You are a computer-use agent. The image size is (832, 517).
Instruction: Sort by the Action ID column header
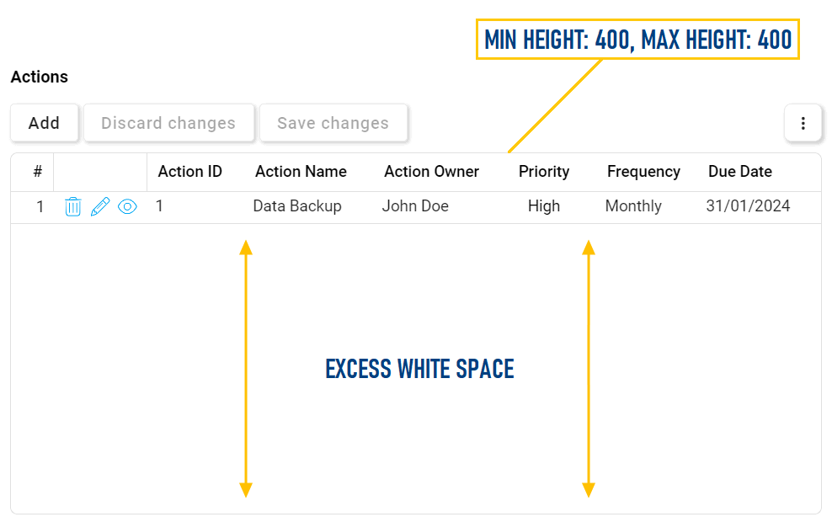click(x=190, y=172)
